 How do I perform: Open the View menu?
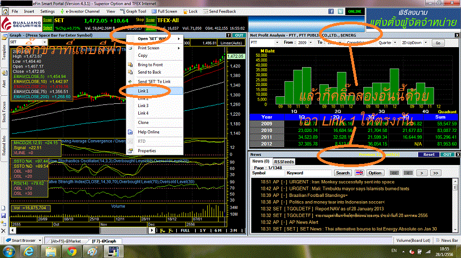[x=111, y=11]
